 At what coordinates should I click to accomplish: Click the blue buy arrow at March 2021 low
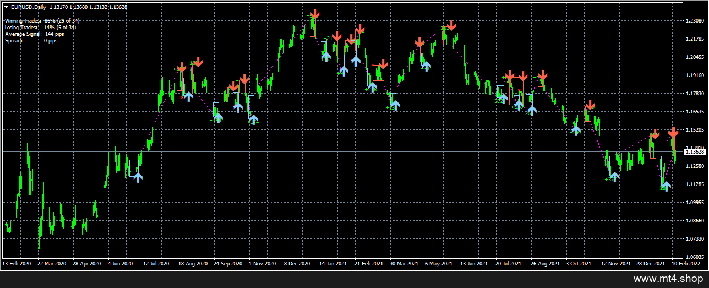point(395,105)
